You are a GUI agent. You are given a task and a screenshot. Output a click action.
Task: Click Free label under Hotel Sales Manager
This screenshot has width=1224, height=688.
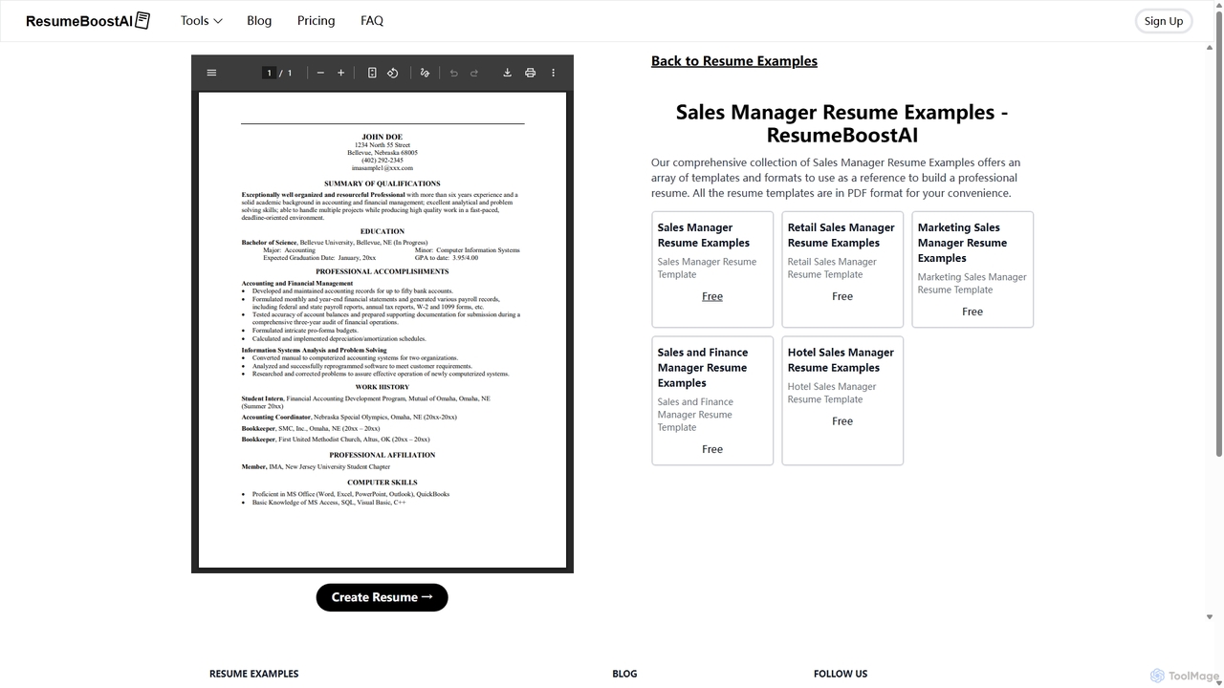(x=842, y=421)
